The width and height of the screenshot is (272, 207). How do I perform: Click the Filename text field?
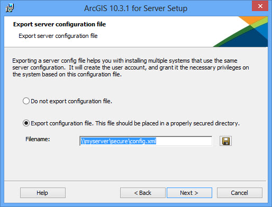pos(146,141)
